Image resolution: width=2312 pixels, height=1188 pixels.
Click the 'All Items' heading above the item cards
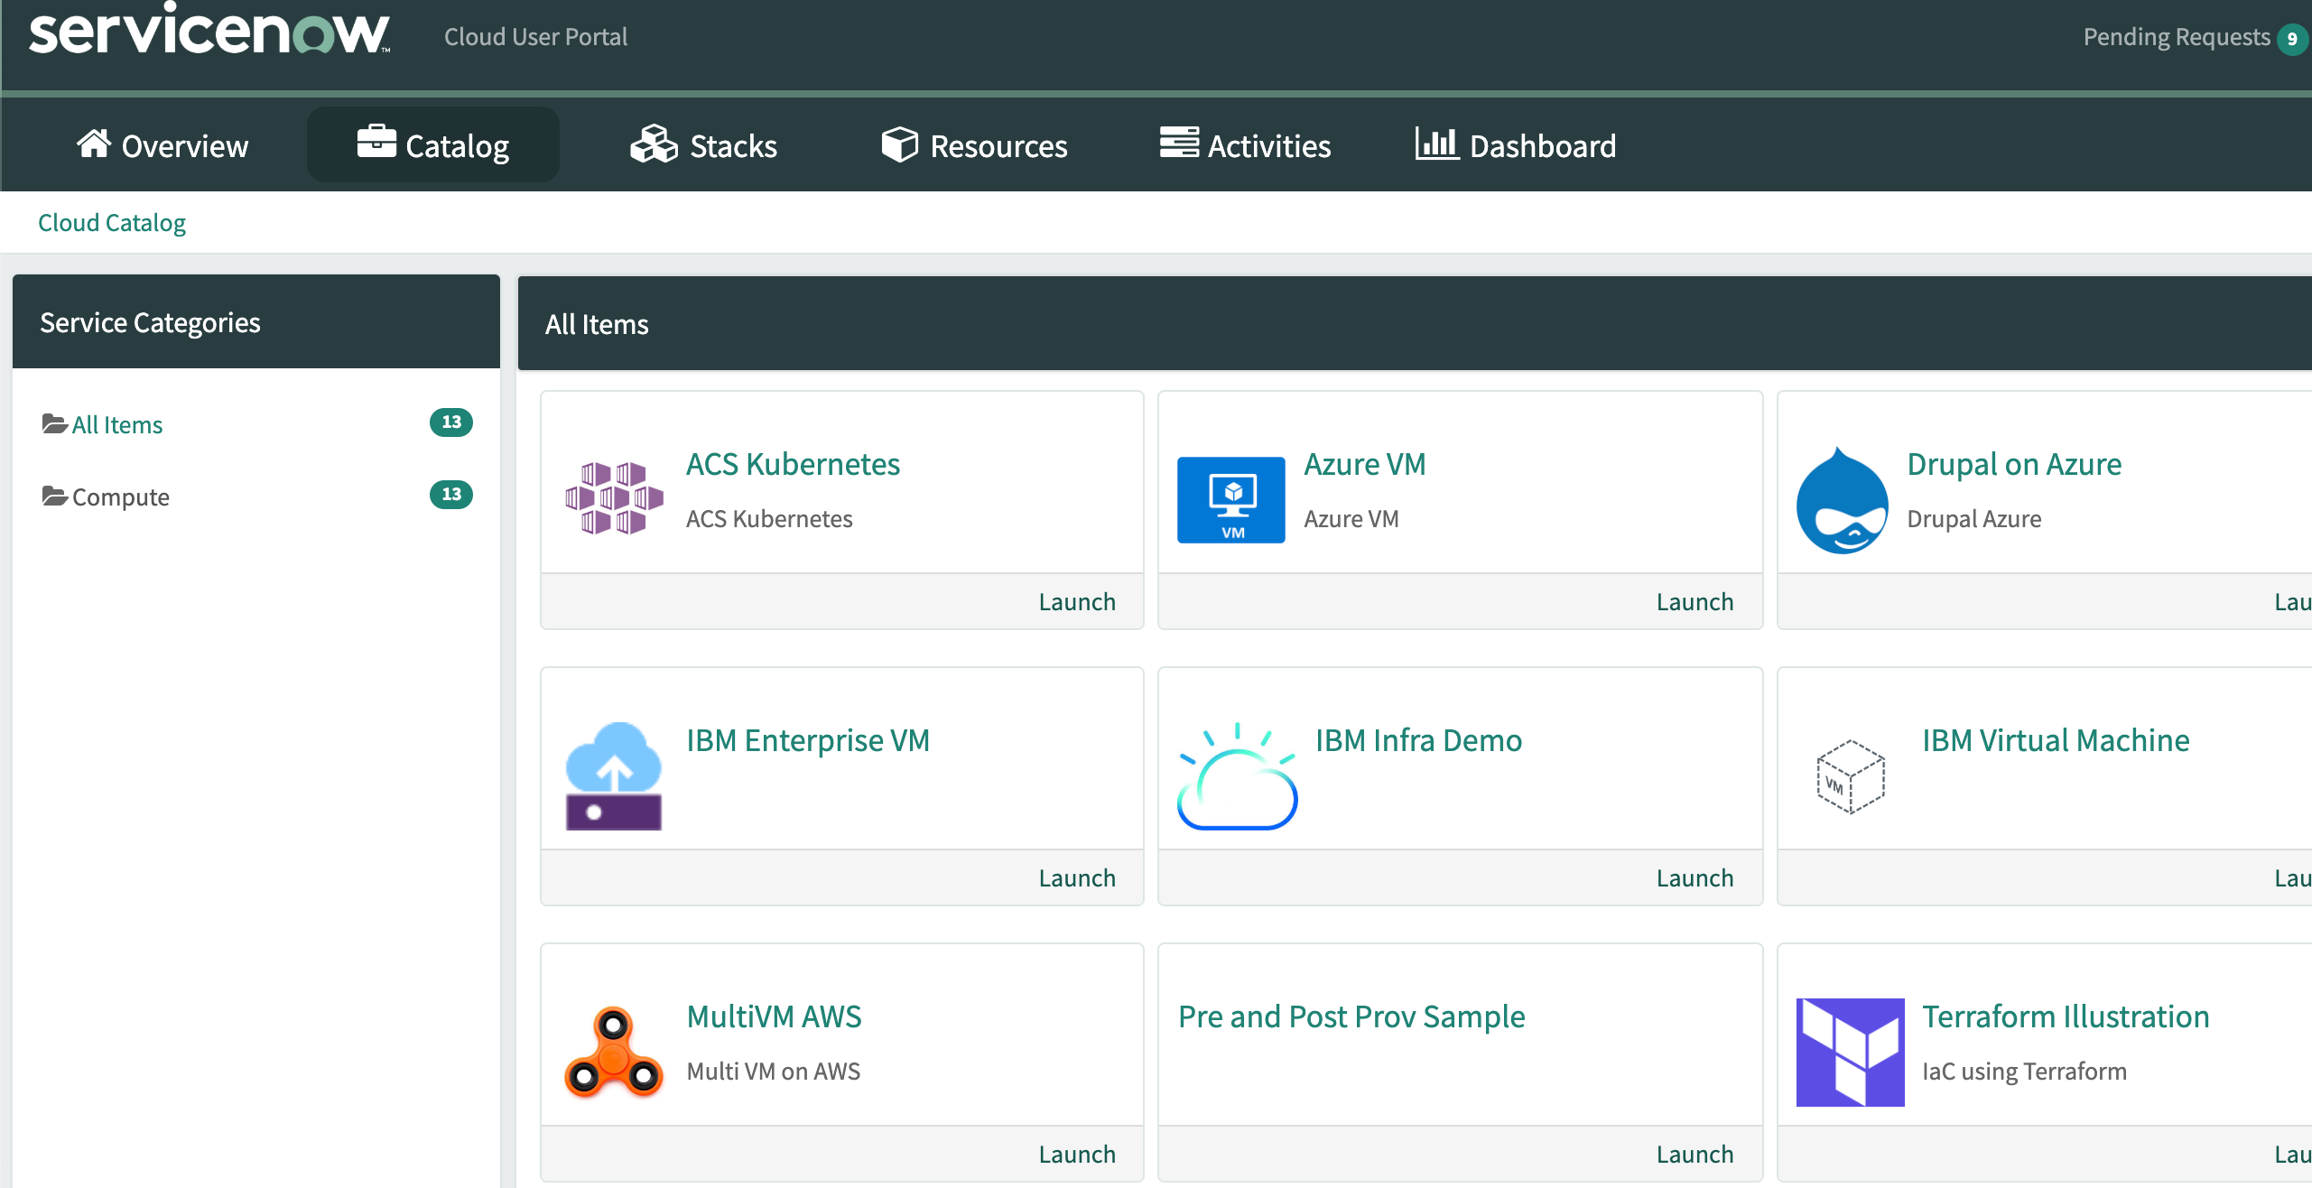tap(596, 324)
